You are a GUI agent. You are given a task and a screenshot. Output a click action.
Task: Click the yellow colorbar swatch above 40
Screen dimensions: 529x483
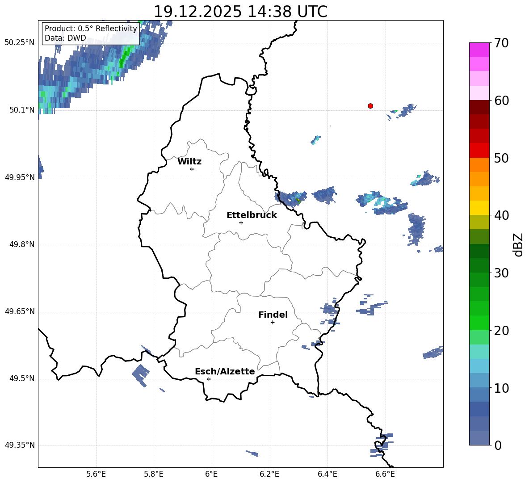[x=479, y=208]
